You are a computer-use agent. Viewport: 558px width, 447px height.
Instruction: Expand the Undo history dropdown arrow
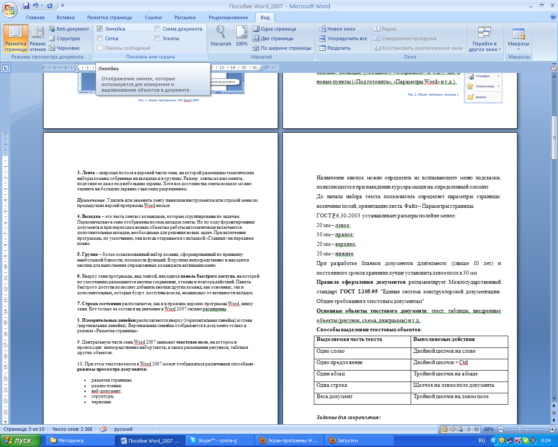pos(42,6)
